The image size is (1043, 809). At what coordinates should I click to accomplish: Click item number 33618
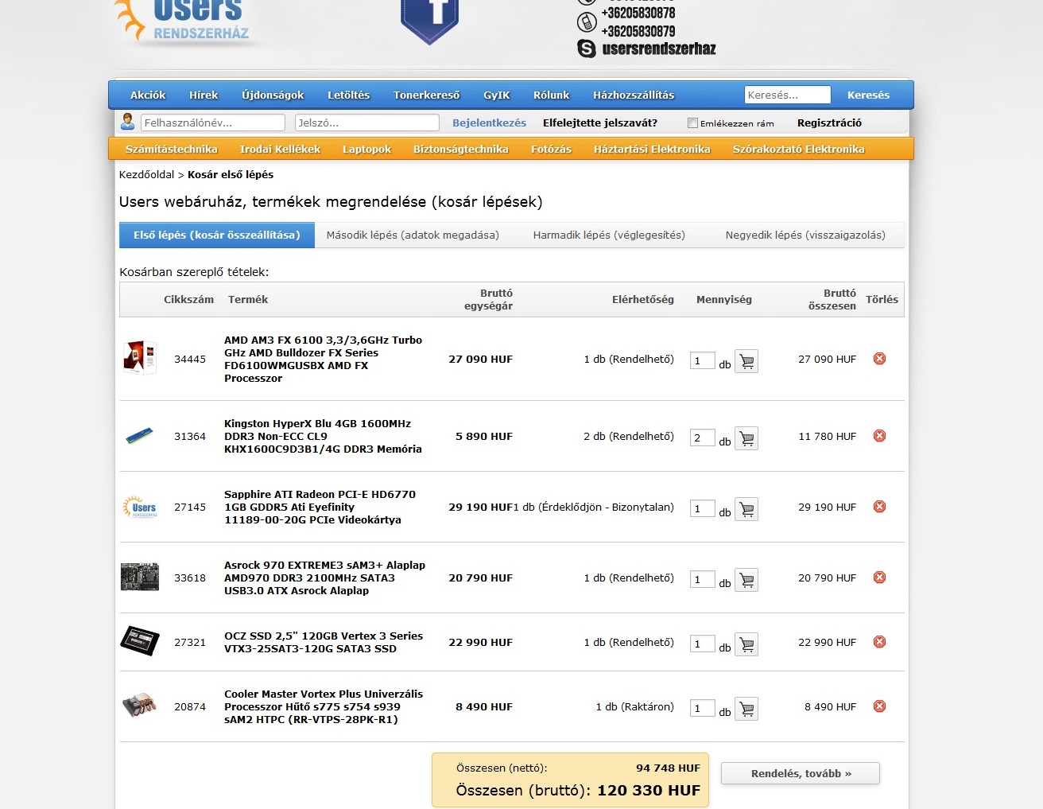(x=190, y=578)
